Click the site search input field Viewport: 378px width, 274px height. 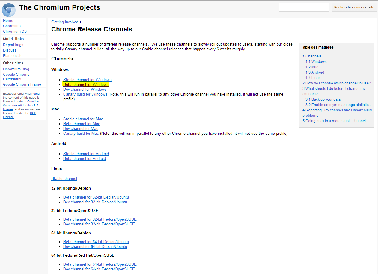pyautogui.click(x=304, y=7)
